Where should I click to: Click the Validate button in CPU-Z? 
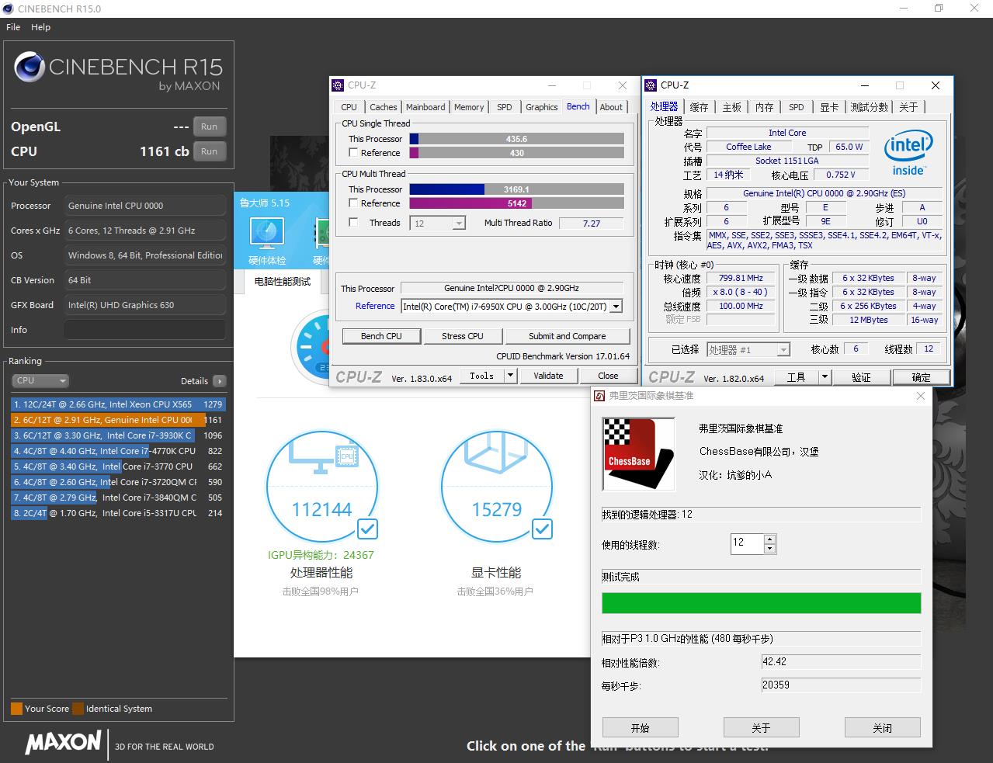pyautogui.click(x=548, y=376)
